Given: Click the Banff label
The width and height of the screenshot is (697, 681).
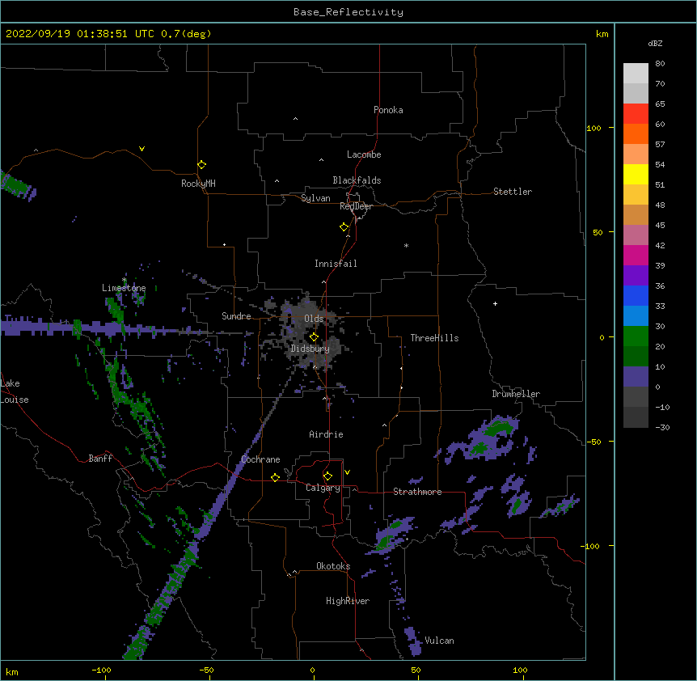Looking at the screenshot, I should [x=100, y=459].
